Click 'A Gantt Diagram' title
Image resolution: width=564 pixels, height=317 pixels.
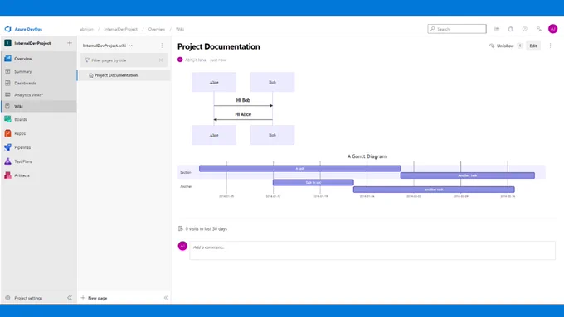pos(367,156)
